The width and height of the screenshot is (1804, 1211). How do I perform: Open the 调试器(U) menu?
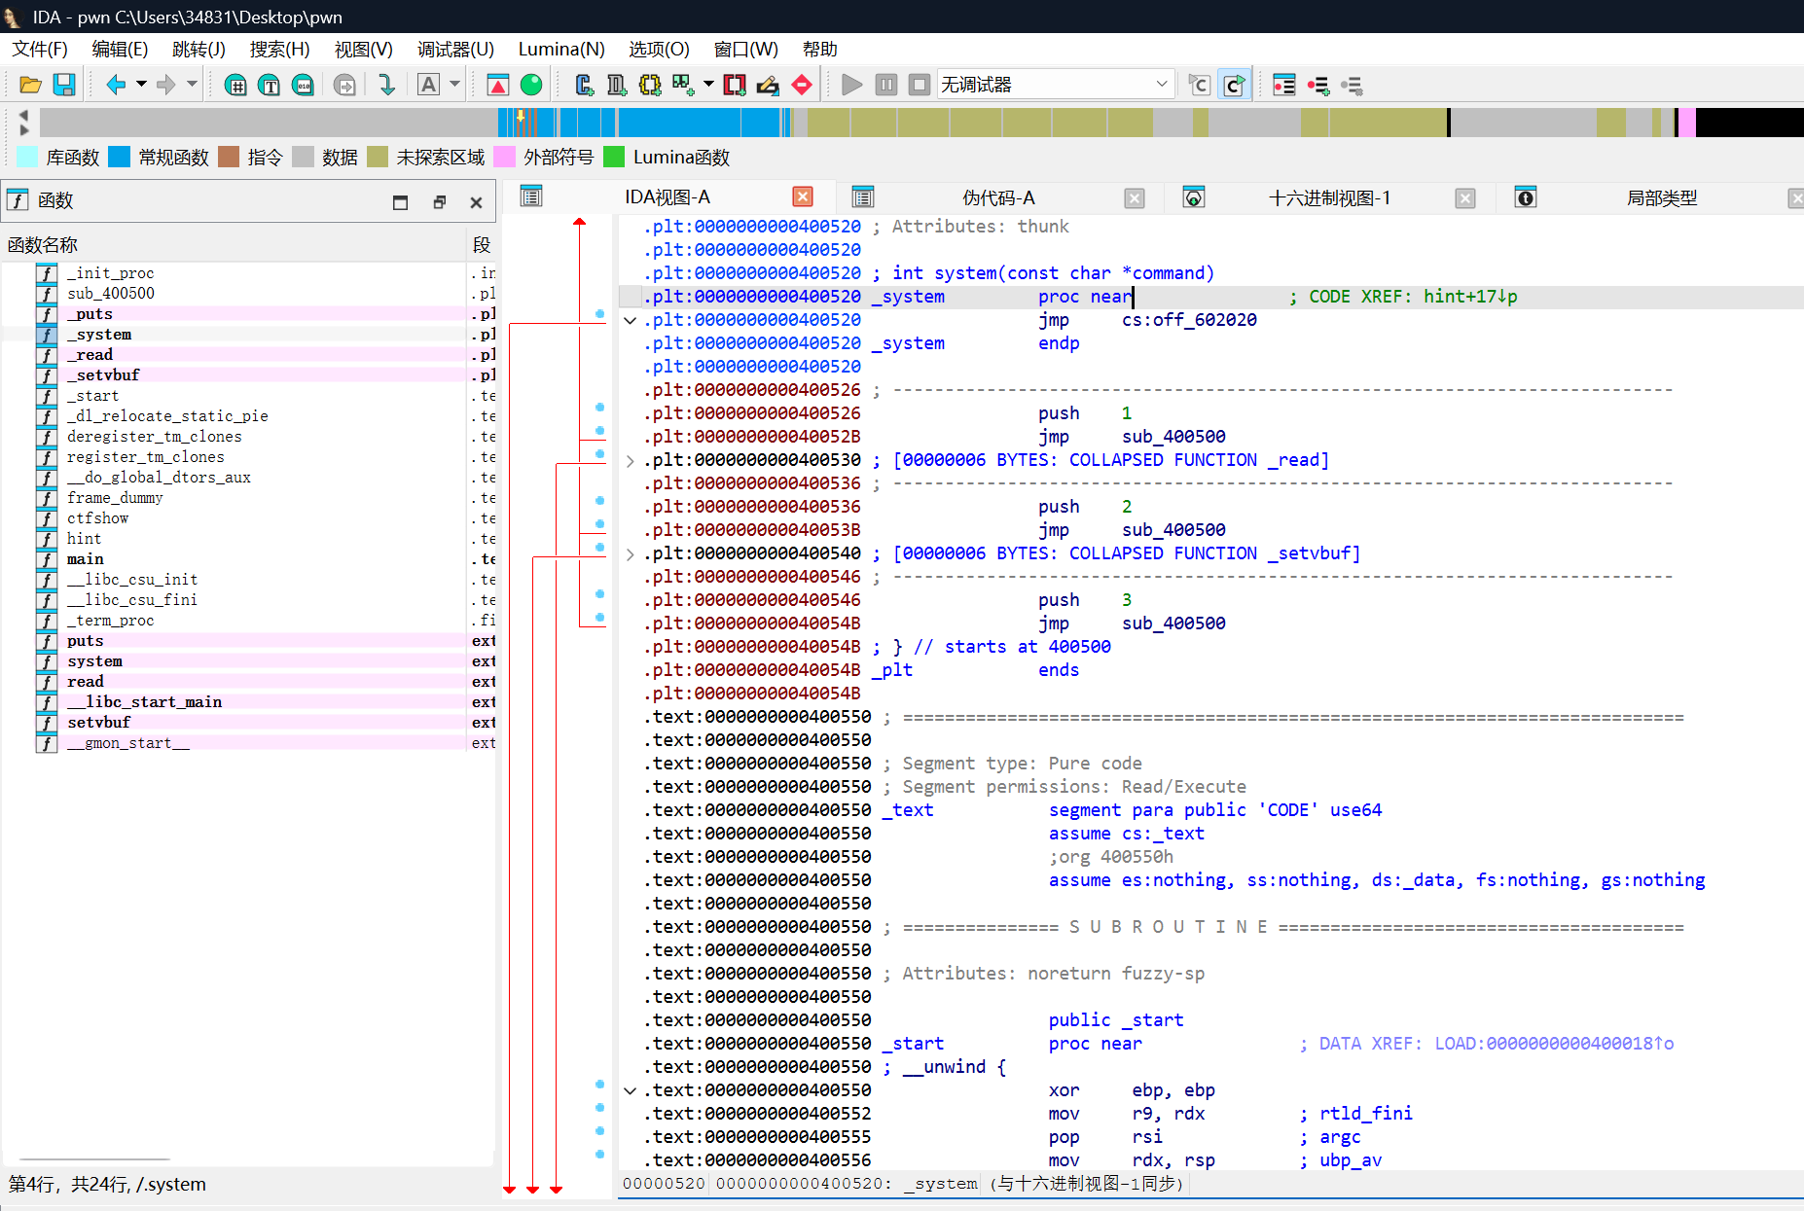click(x=455, y=49)
